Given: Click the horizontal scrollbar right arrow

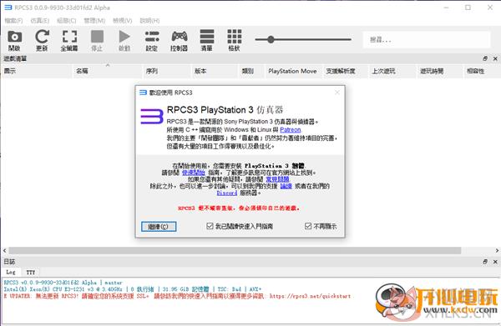Looking at the screenshot, I should [497, 250].
